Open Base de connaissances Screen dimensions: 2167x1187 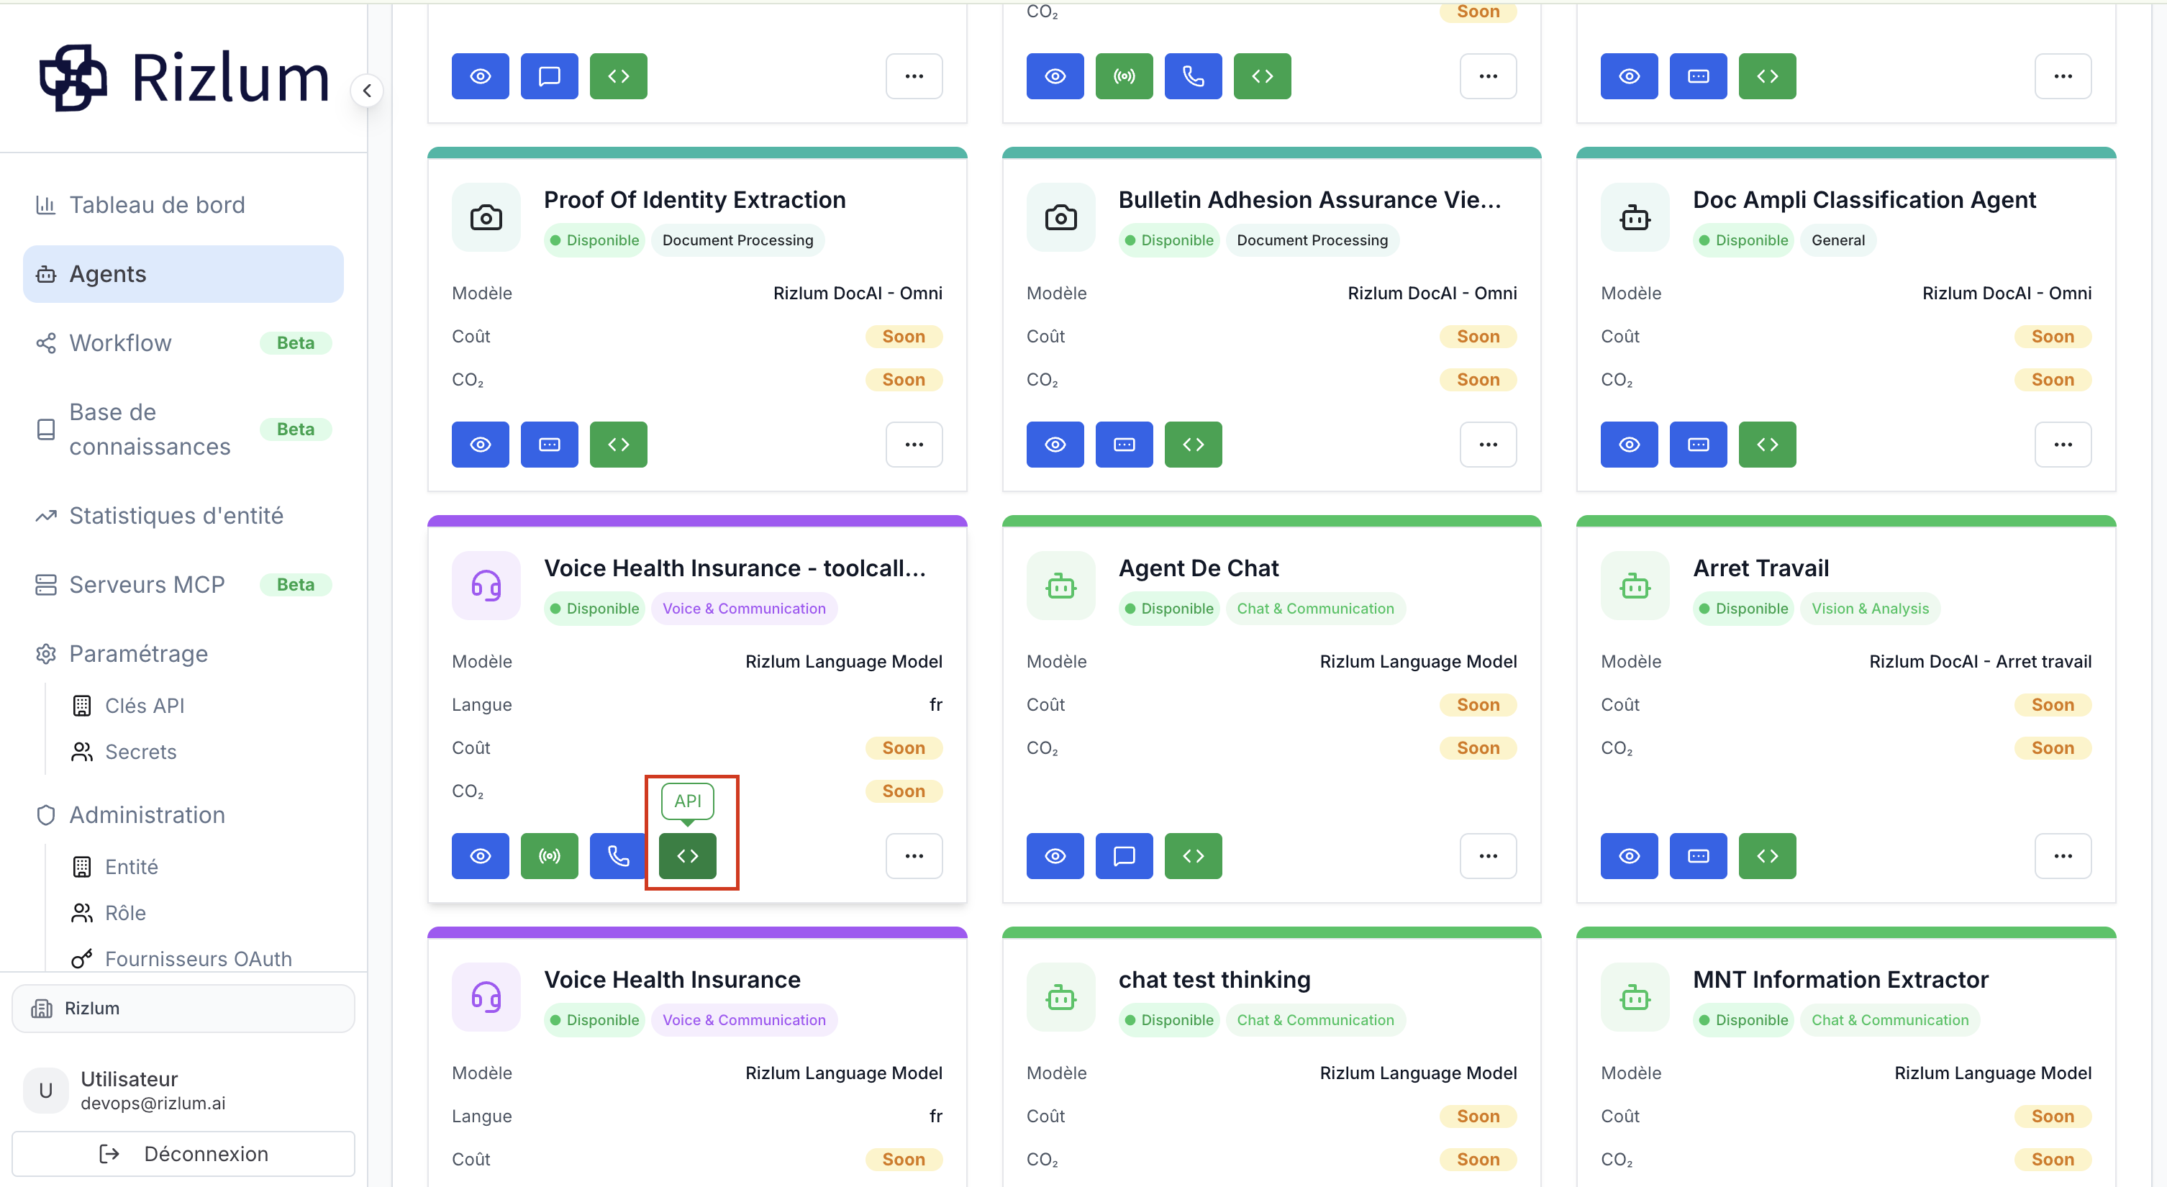click(x=183, y=429)
